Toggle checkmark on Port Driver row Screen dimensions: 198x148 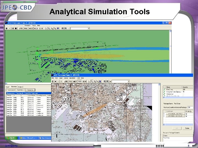164,89
